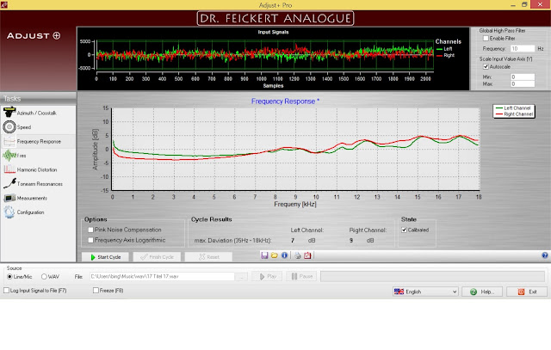The height and width of the screenshot is (350, 551).
Task: Click the Pause button
Action: click(x=301, y=277)
